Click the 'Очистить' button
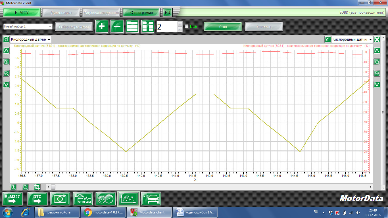 (x=264, y=27)
